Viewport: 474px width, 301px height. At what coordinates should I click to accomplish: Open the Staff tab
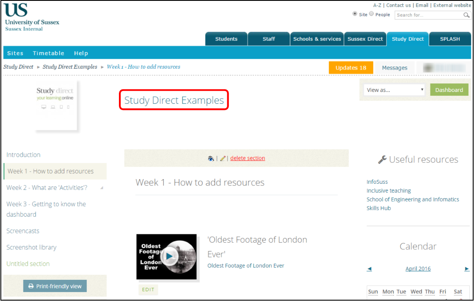coord(268,39)
